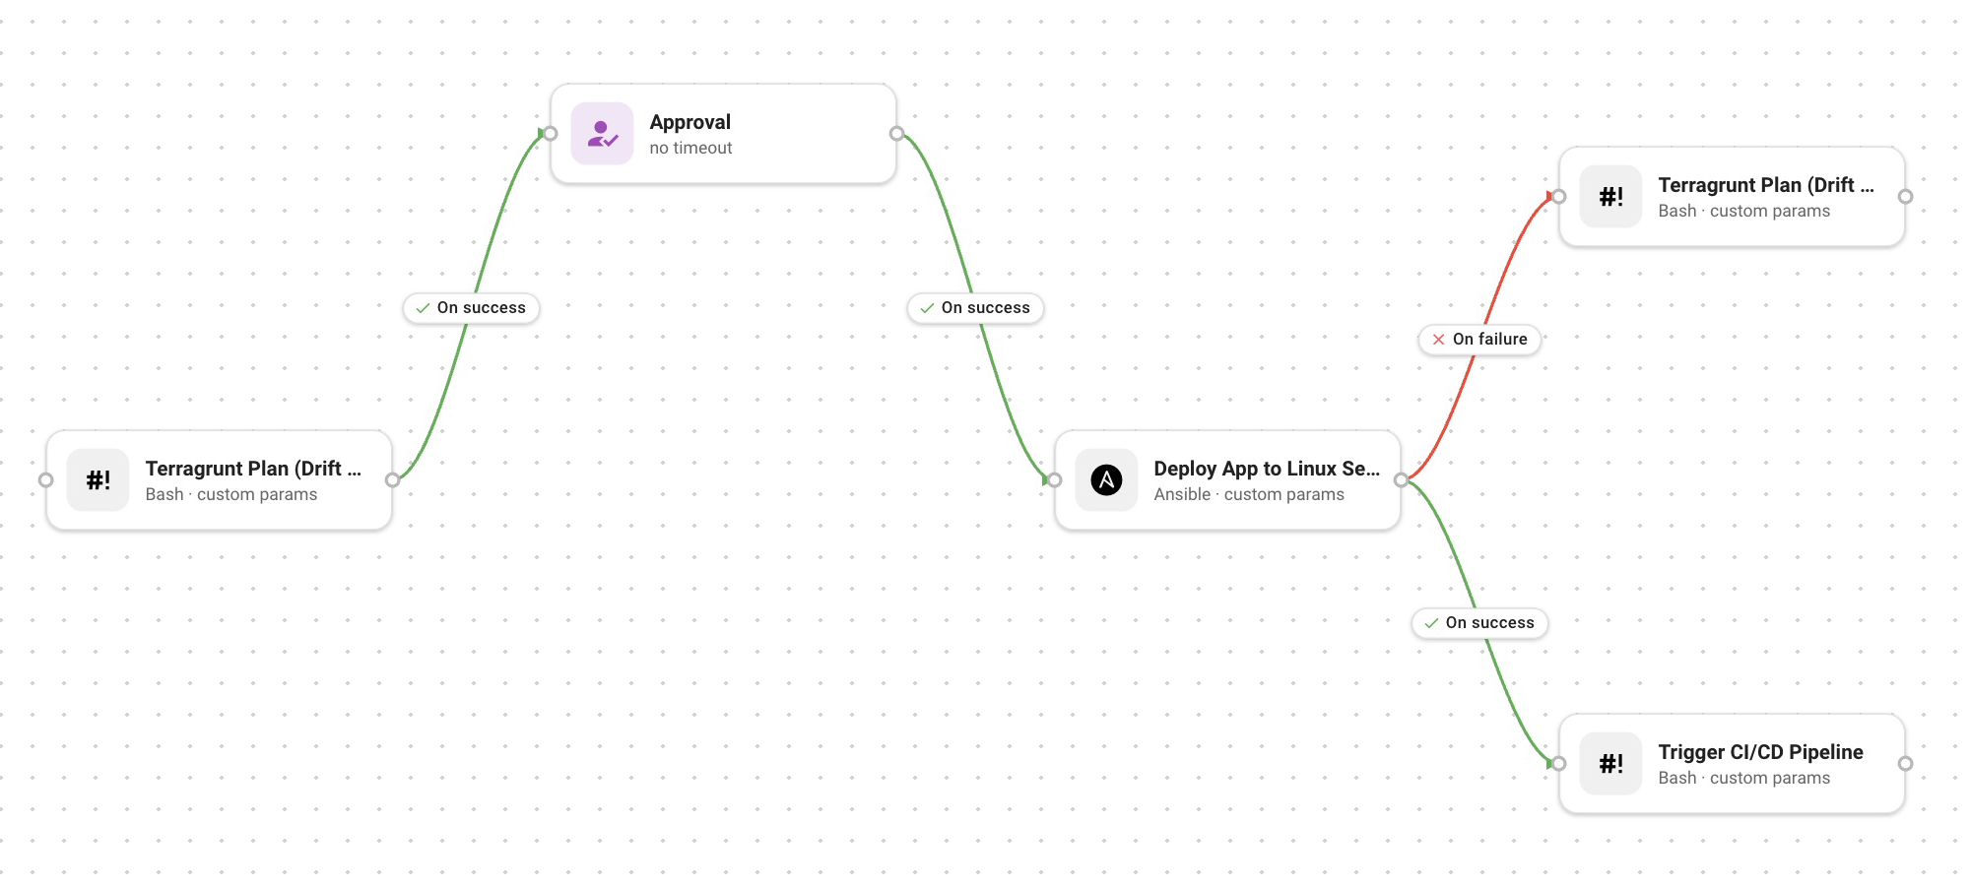Select left Terragrunt Plan (Drift ... title
Viewport: 1970px width, 886px height.
pos(253,469)
